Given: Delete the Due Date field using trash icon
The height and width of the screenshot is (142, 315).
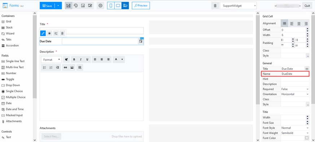Looking at the screenshot, I should point(62,33).
